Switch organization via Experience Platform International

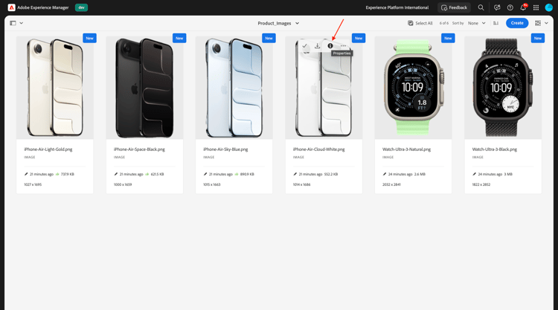tap(397, 7)
